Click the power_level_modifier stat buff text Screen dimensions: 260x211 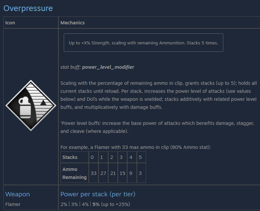[x=108, y=67]
